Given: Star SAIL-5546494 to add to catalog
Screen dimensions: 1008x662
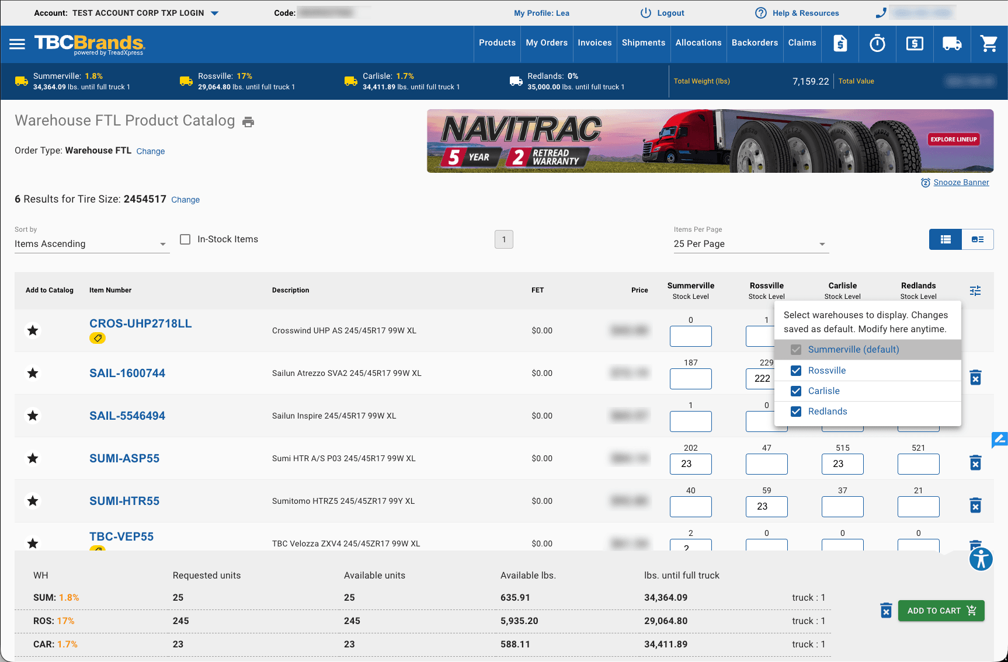Looking at the screenshot, I should pos(33,416).
